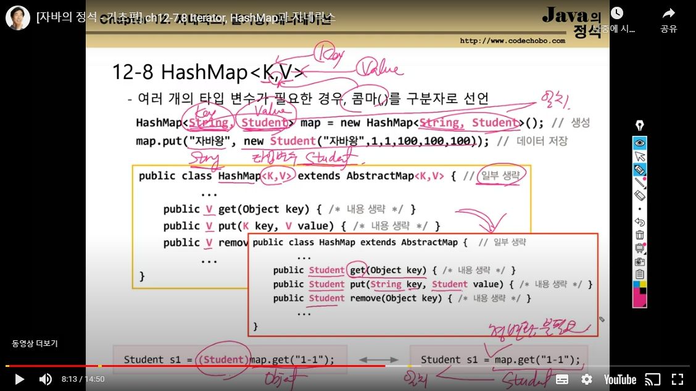This screenshot has width=696, height=391.
Task: Open the channel avatar
Action: tap(18, 18)
